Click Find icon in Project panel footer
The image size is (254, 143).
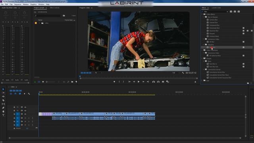[x=68, y=82]
